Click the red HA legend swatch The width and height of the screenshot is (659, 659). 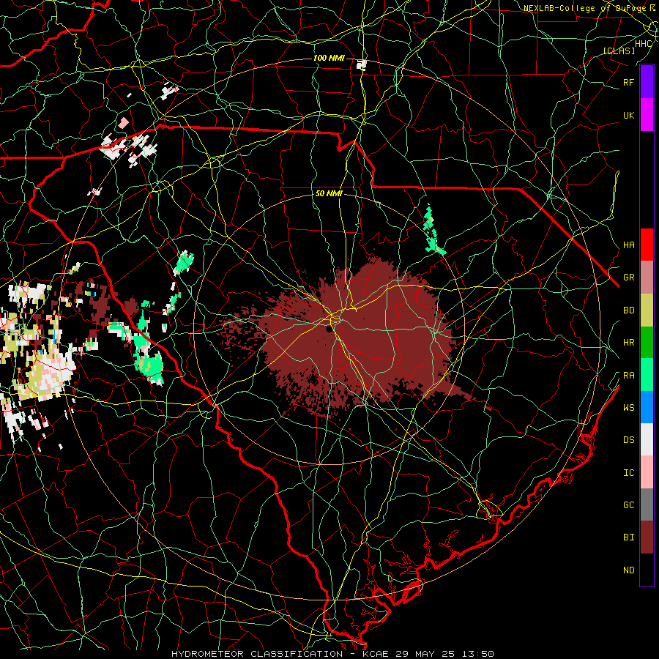[x=647, y=245]
